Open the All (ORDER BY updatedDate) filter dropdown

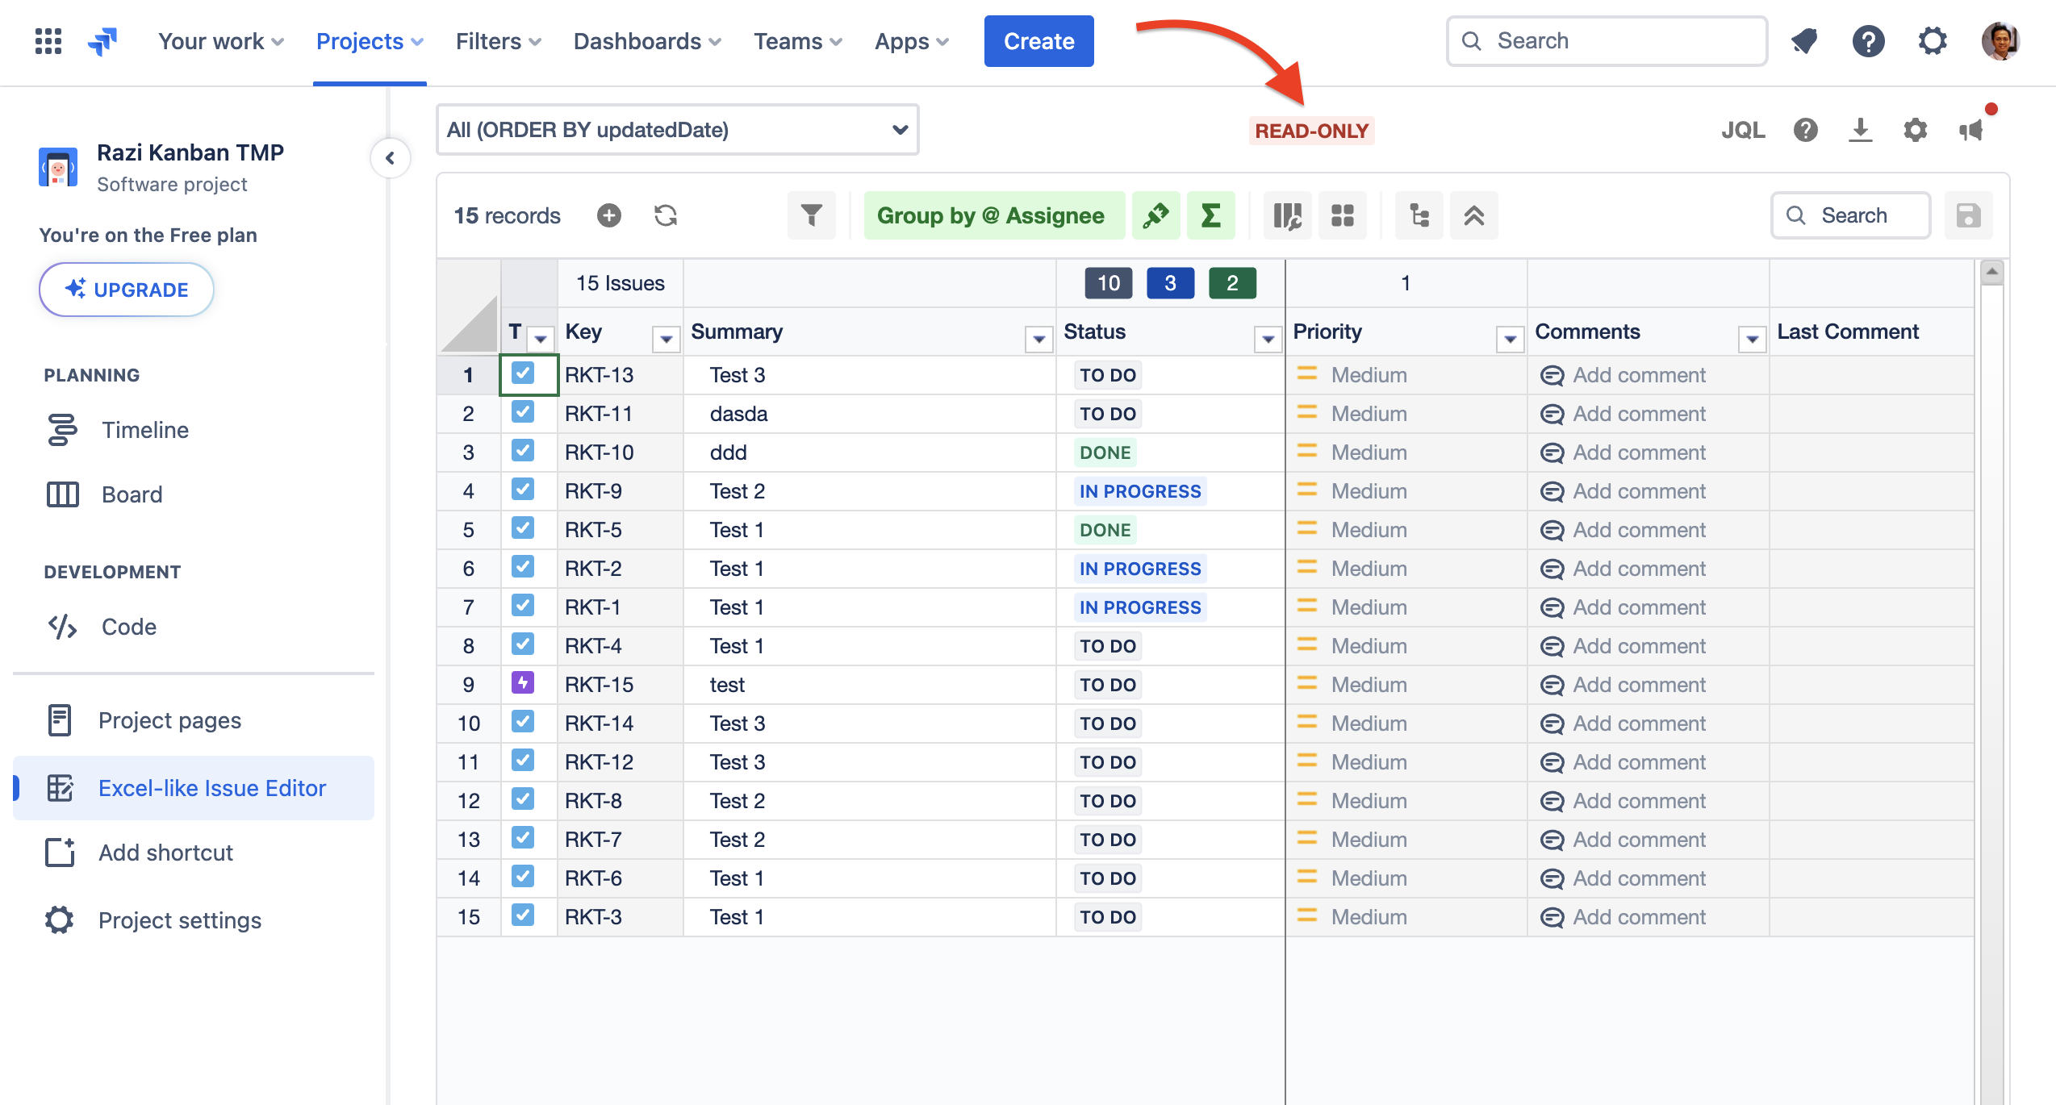coord(677,130)
